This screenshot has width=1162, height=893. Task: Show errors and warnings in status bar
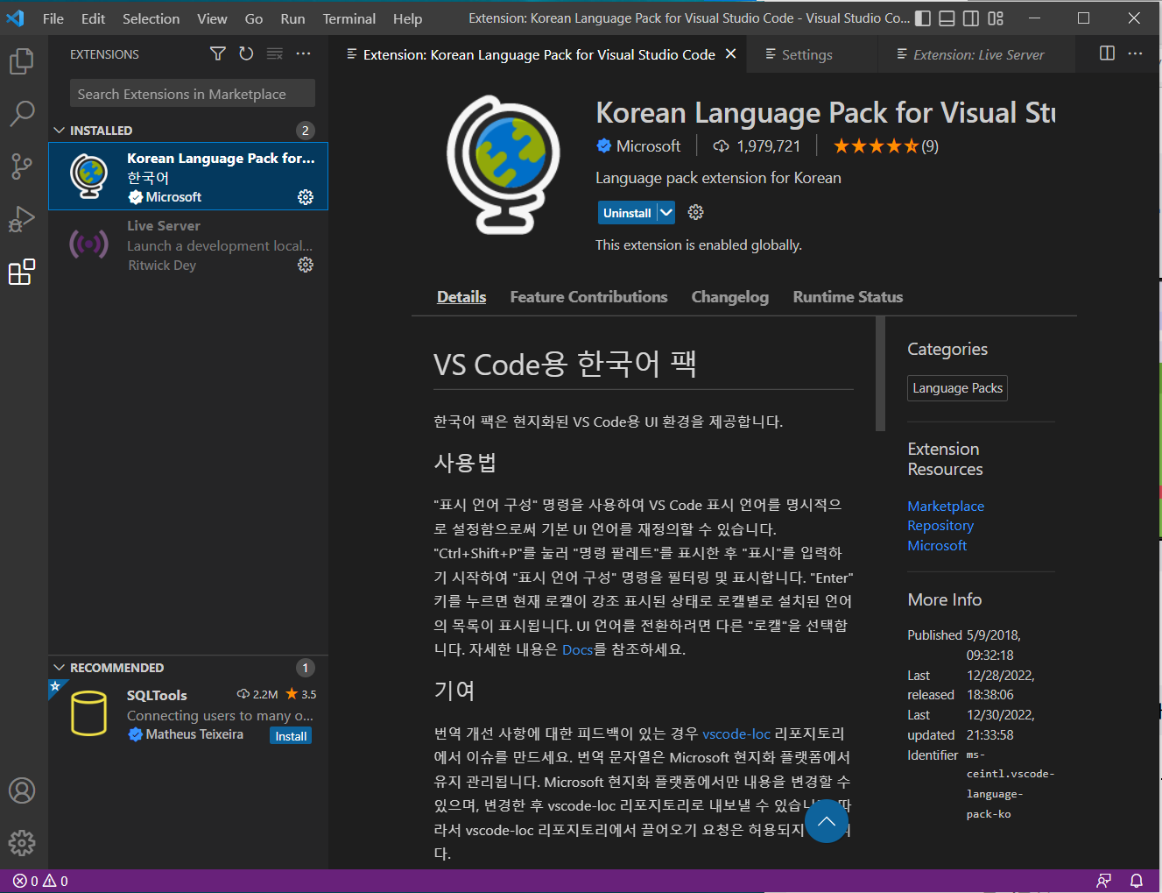[40, 881]
